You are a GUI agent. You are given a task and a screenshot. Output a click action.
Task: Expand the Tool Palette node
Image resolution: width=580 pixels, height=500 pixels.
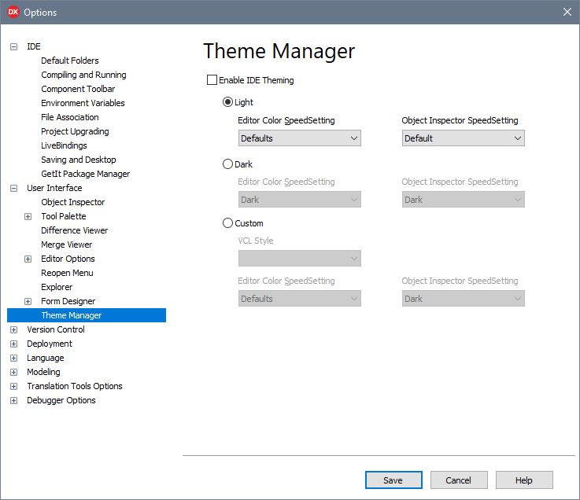pos(28,216)
